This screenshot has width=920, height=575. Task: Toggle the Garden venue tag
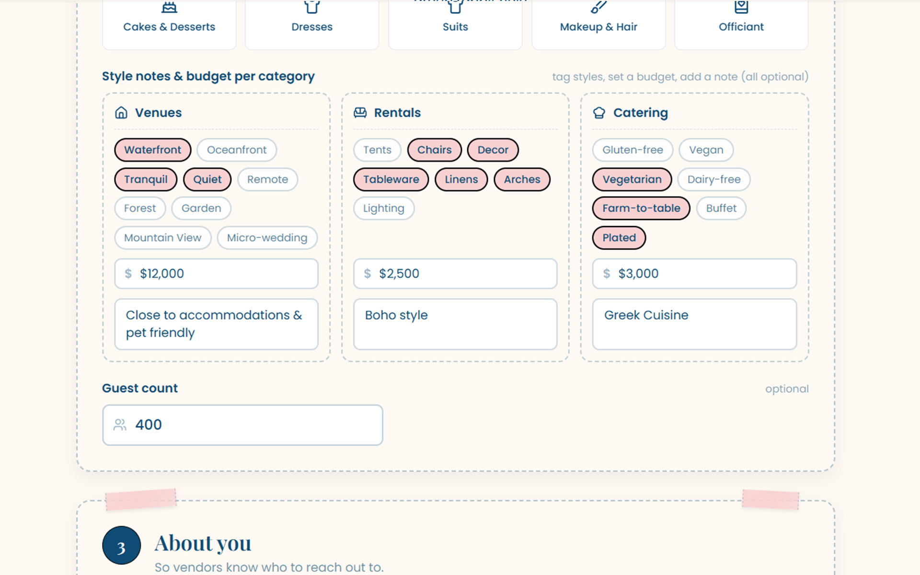click(201, 208)
